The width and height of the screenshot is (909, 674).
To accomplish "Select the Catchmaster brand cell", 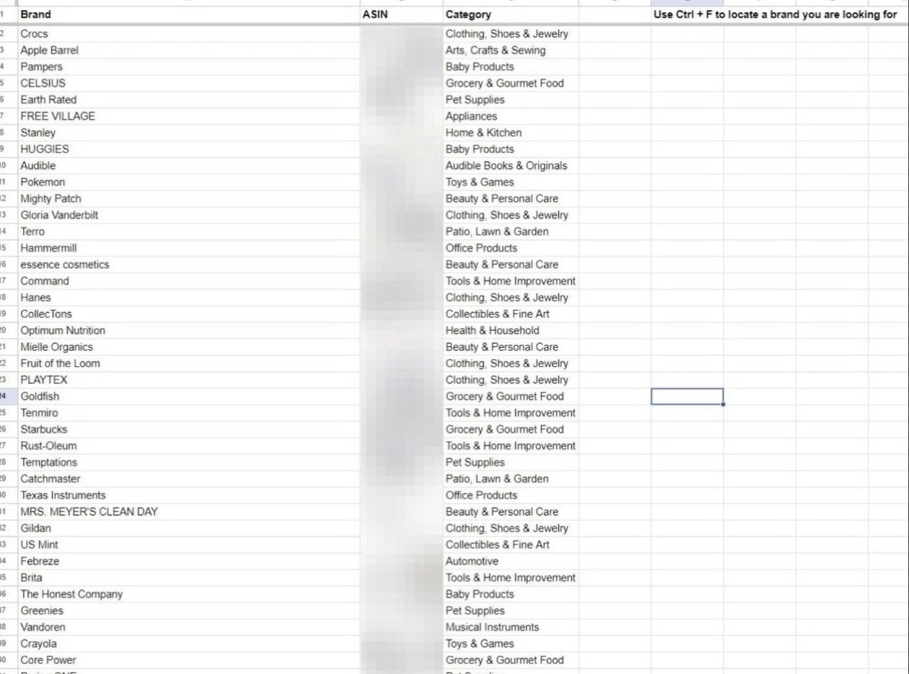I will [187, 479].
